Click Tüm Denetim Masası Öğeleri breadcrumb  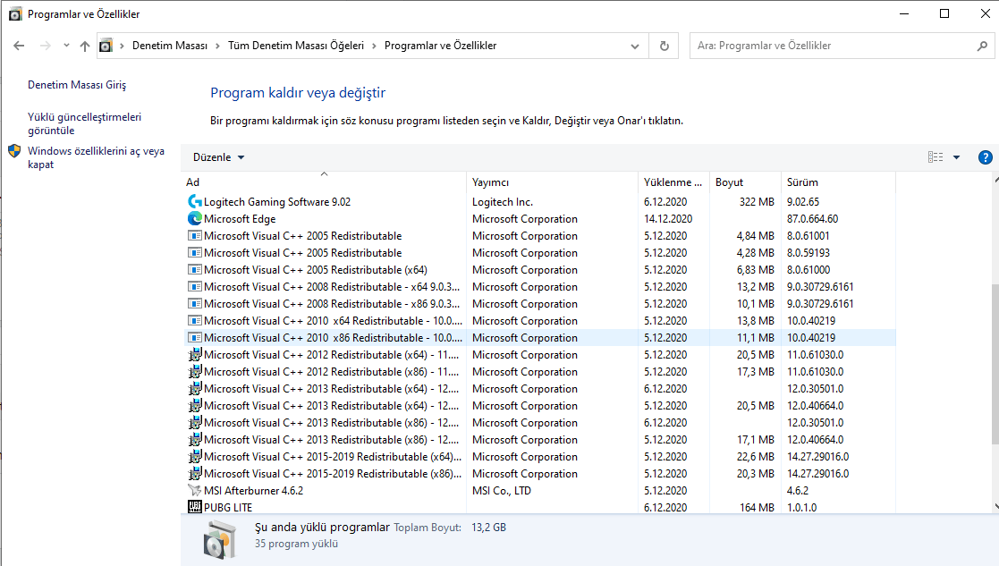(296, 46)
